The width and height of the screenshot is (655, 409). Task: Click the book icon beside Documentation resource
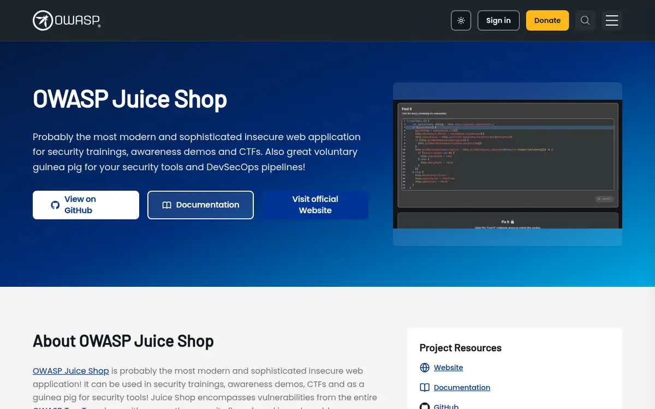425,388
